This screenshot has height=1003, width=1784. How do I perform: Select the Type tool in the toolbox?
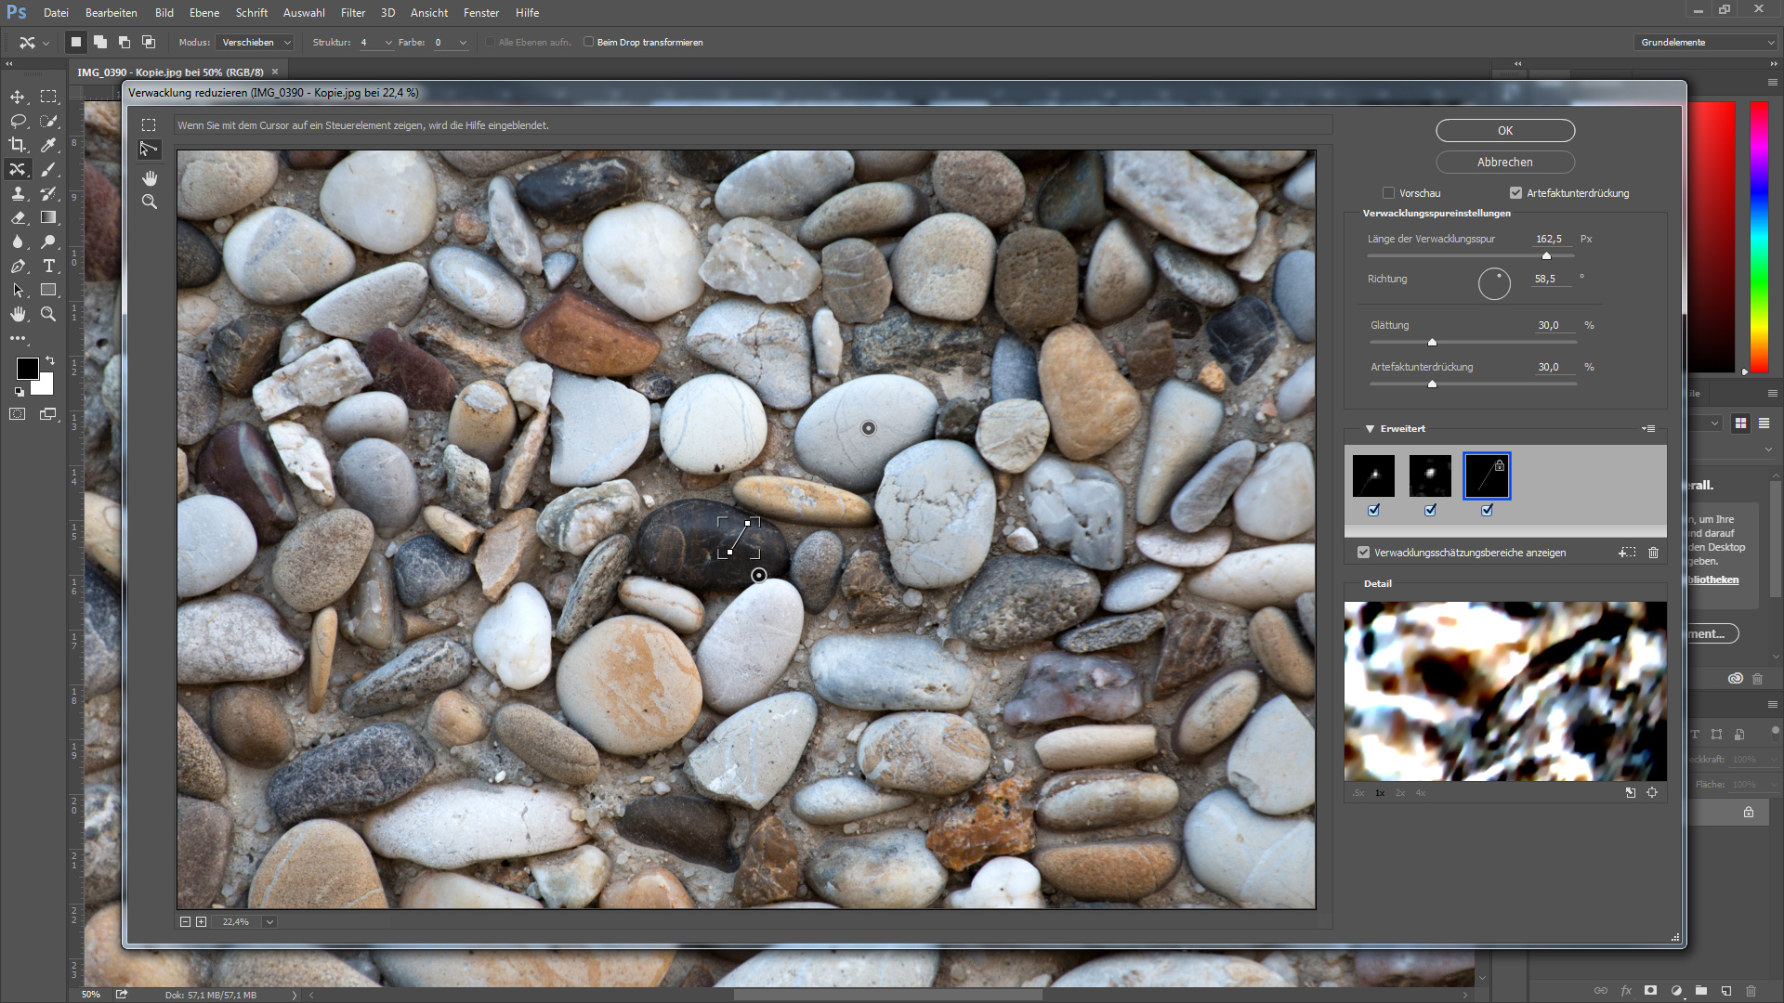(48, 266)
